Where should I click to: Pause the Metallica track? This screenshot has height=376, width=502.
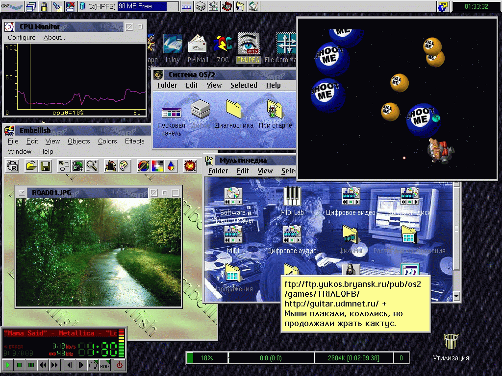[x=31, y=365]
